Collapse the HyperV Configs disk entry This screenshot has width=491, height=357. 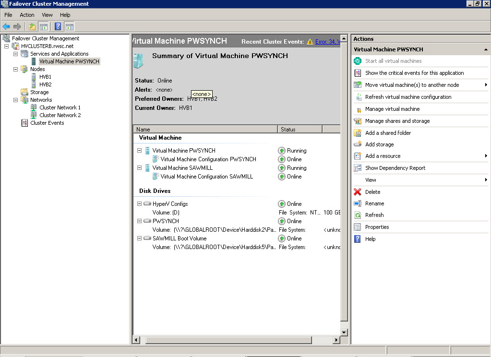point(140,204)
